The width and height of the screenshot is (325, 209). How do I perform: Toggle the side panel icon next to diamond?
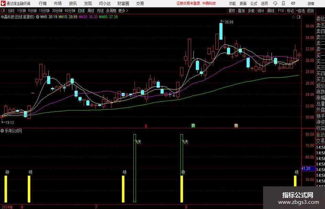tap(299, 17)
